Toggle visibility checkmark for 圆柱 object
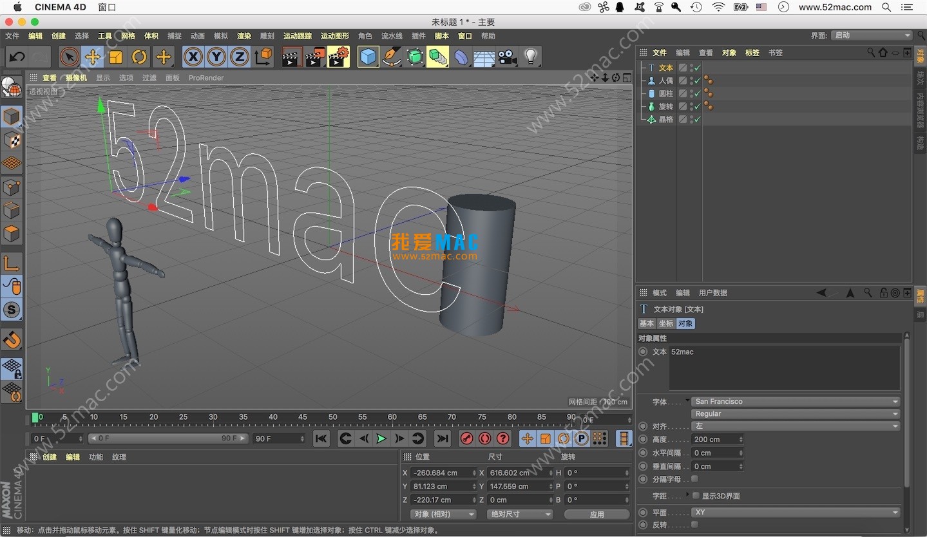The image size is (927, 537). (x=698, y=93)
